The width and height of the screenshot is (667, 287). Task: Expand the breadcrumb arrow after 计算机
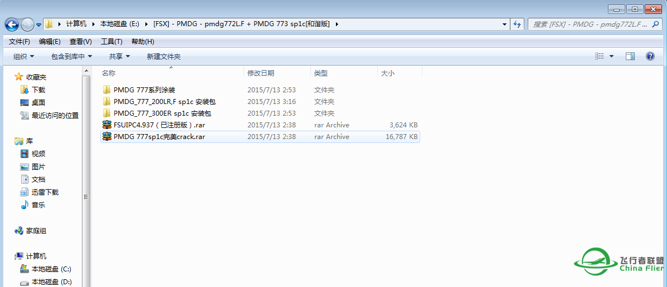(94, 24)
